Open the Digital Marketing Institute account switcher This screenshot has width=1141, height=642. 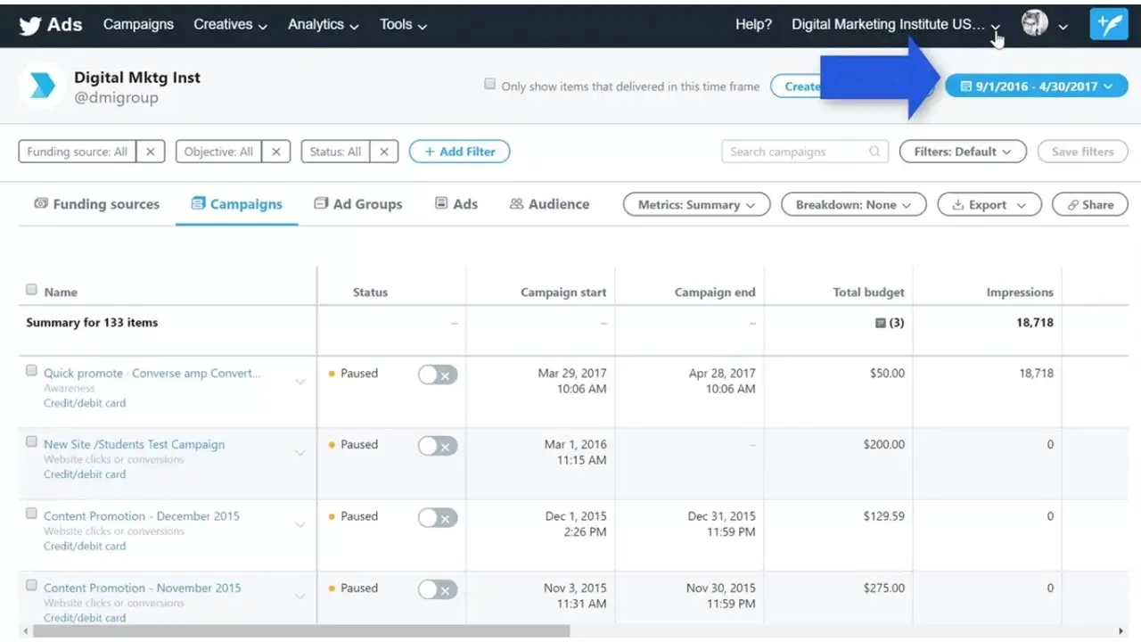896,25
